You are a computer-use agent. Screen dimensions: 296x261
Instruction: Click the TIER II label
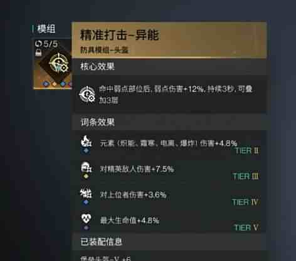point(247,151)
